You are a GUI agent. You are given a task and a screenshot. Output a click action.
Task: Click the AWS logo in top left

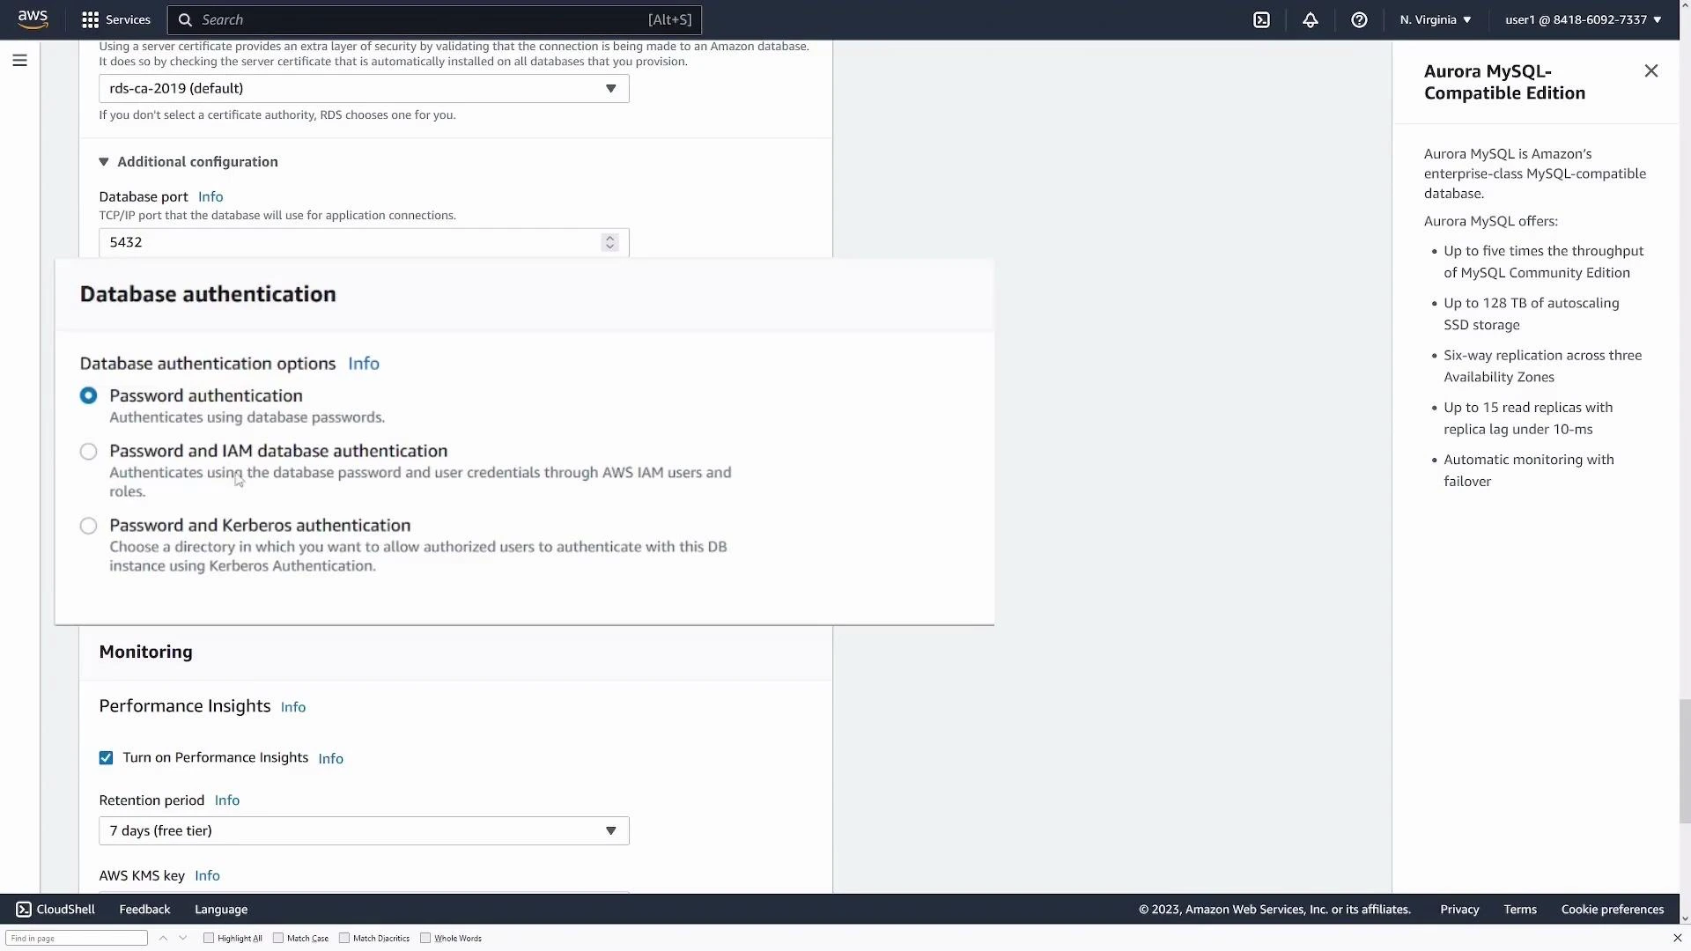33,19
